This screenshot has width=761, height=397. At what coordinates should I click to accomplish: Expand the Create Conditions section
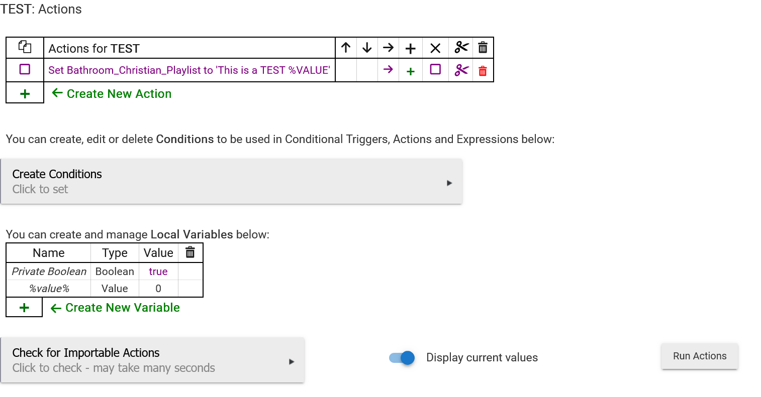point(231,182)
